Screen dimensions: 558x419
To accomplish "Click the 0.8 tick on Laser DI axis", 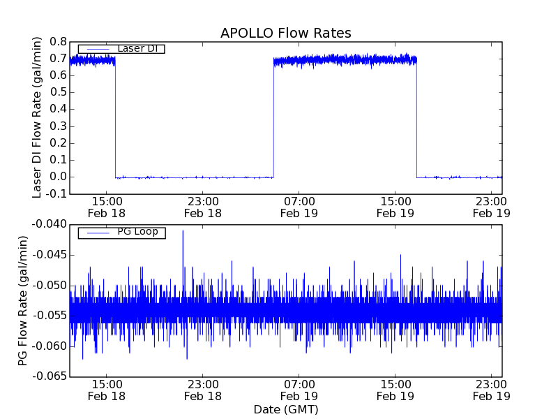I will 58,42.
